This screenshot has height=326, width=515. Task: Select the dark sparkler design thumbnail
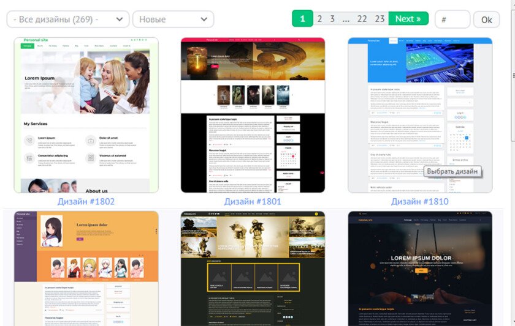[420, 269]
